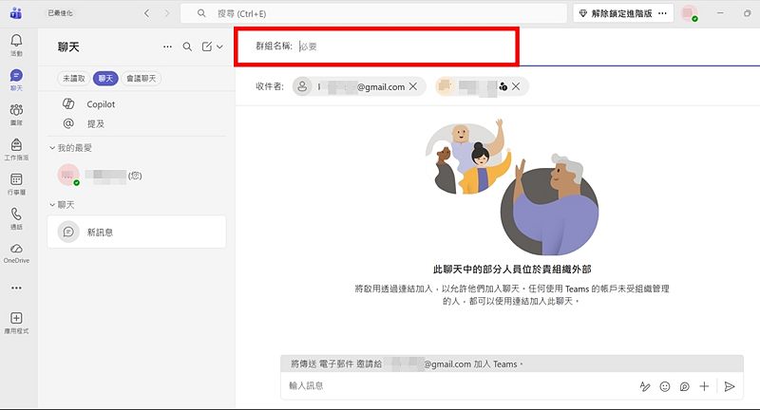760x410 pixels.
Task: Open your own chat marked (您)
Action: 137,176
